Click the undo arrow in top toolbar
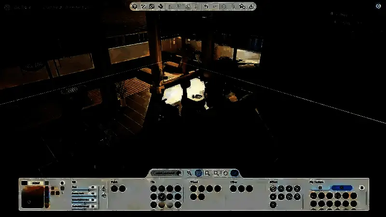This screenshot has width=386, height=217. [207, 6]
